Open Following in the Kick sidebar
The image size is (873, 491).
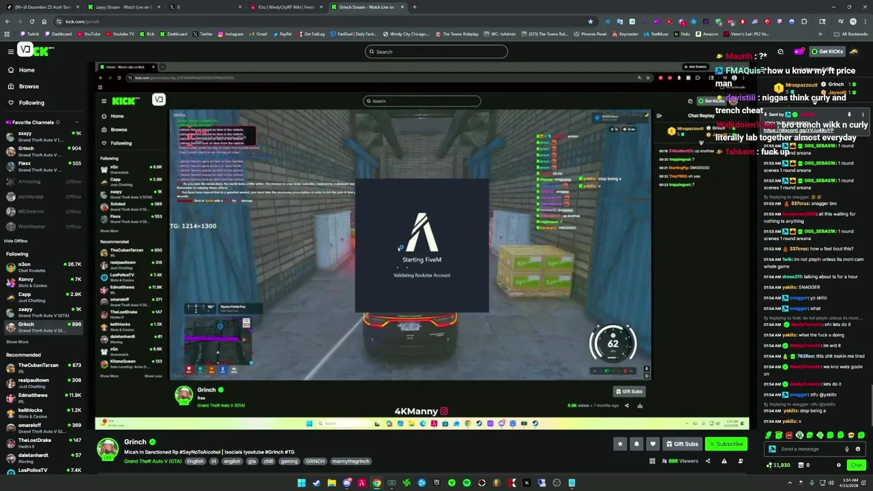pos(31,103)
